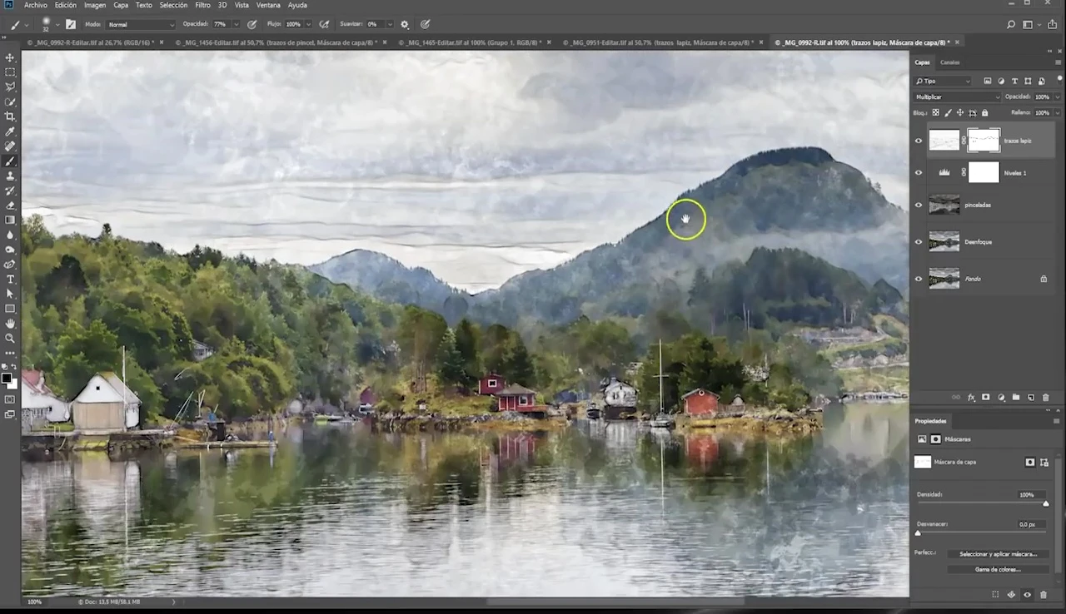Delete mask trash icon in Properties panel

1043,595
